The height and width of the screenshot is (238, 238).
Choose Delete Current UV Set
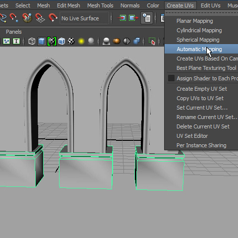pyautogui.click(x=201, y=126)
